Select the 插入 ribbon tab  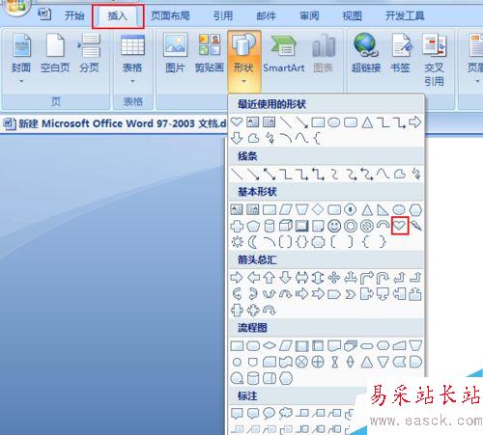118,16
